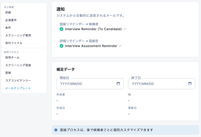201x137 pixels.
Task: Click calendar icon in 開始日 field
Action: coord(118,84)
